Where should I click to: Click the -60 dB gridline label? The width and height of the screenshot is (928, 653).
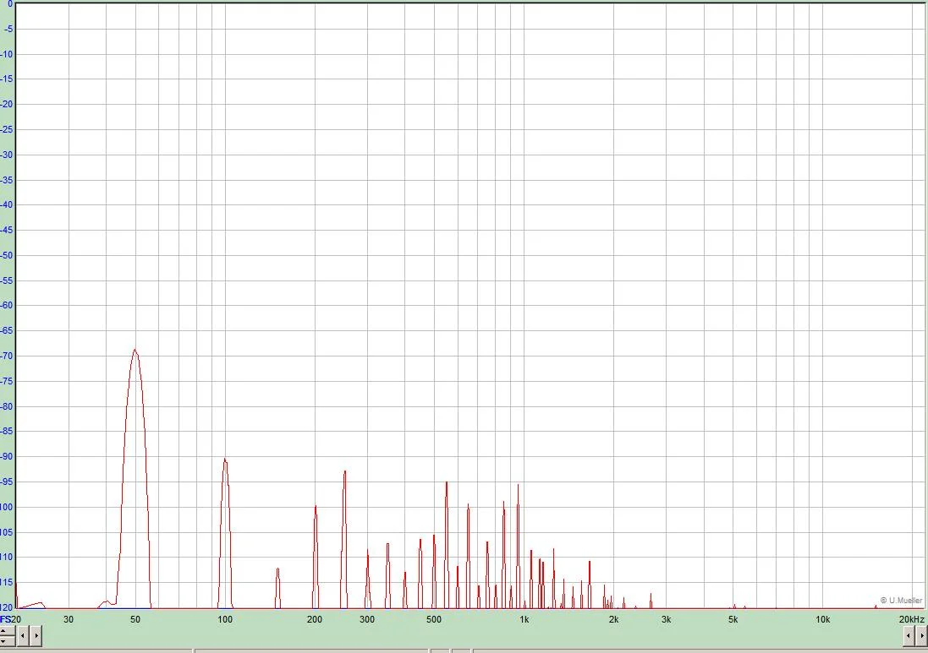click(7, 305)
